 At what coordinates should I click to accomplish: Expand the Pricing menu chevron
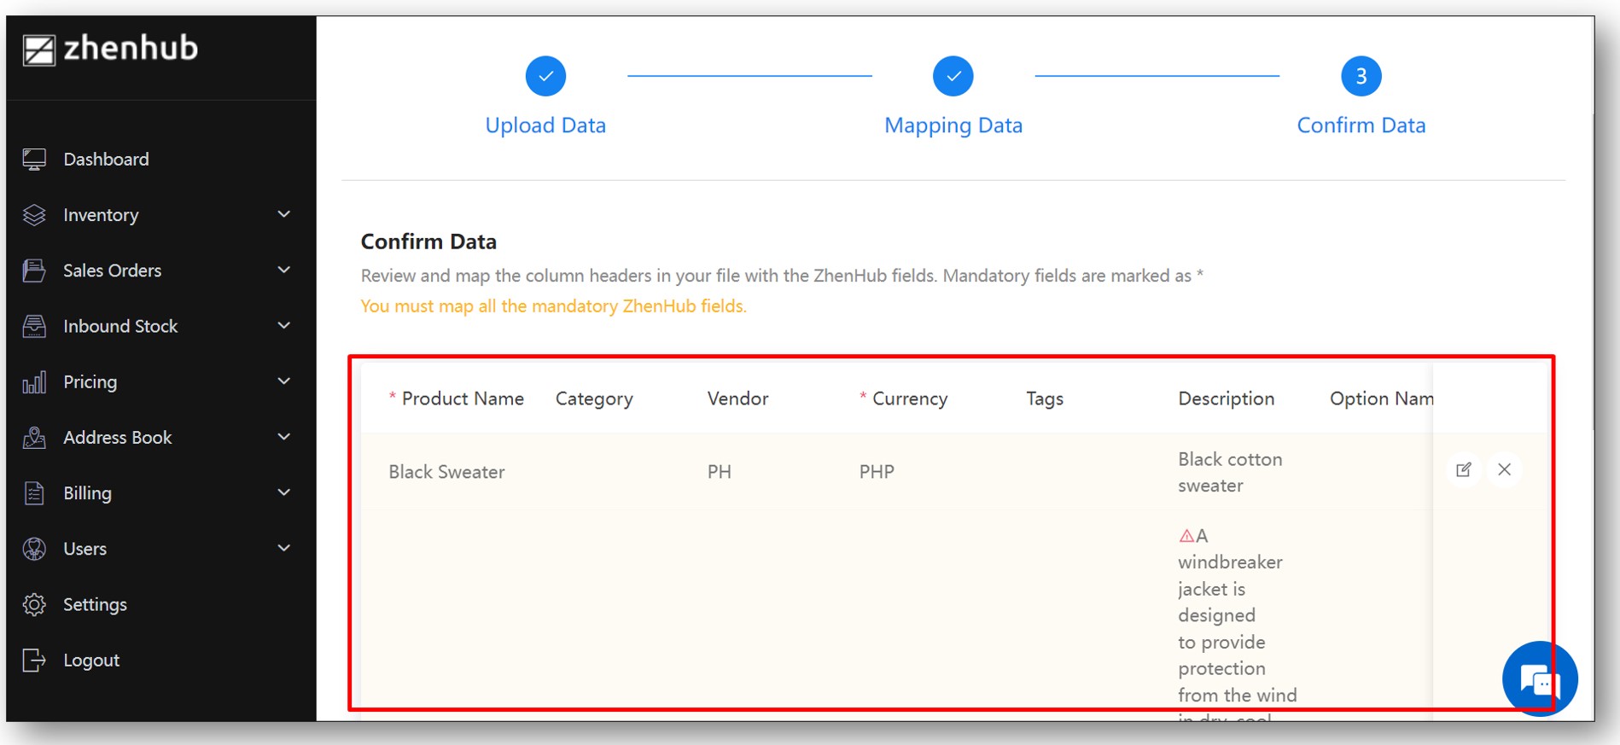tap(284, 381)
